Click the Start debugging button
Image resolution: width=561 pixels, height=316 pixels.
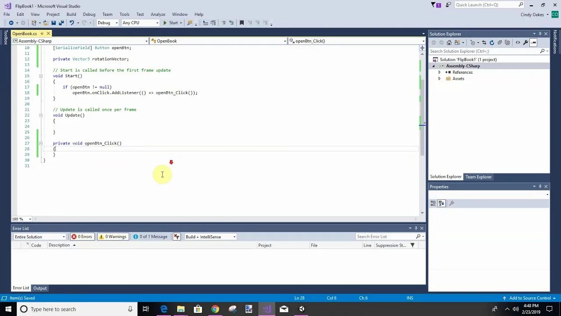coord(171,23)
